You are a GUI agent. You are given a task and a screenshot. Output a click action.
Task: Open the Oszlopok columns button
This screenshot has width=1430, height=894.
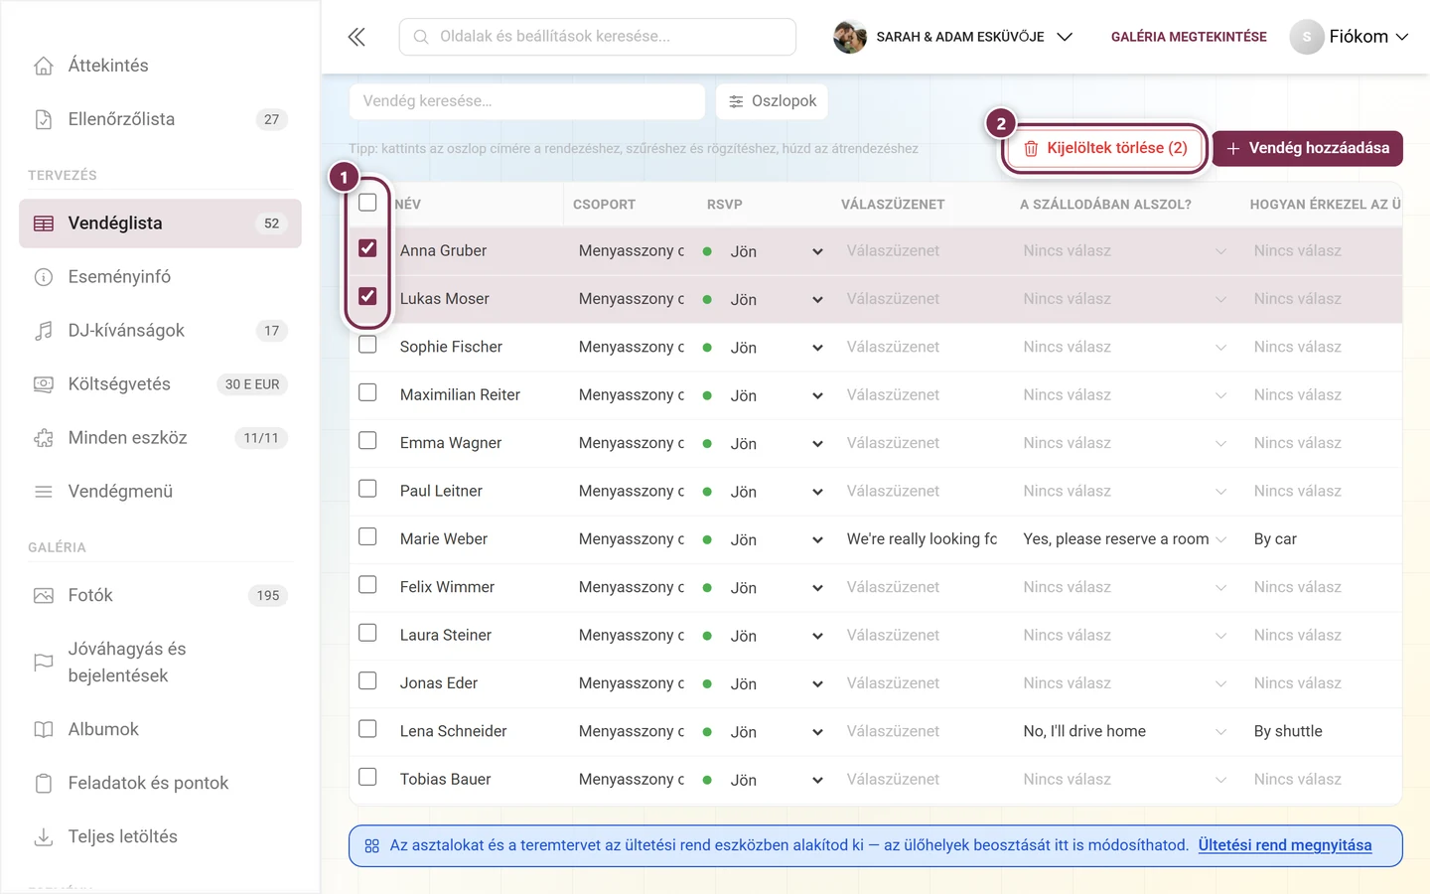[773, 101]
